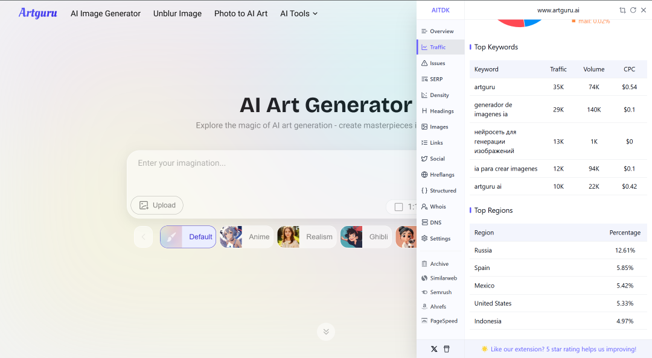Click the Mexico region row
Viewport: 652px width, 358px height.
point(558,286)
